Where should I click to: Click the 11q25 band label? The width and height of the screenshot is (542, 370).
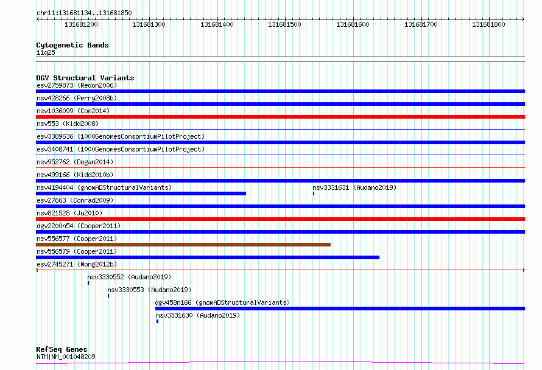pyautogui.click(x=46, y=52)
